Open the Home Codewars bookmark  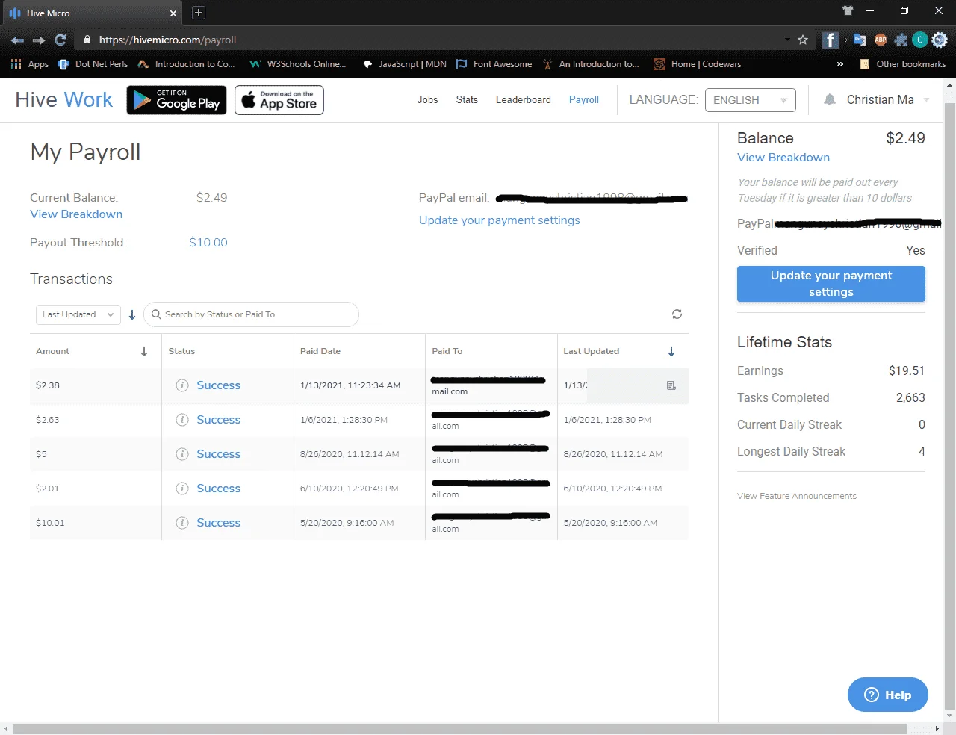point(698,64)
